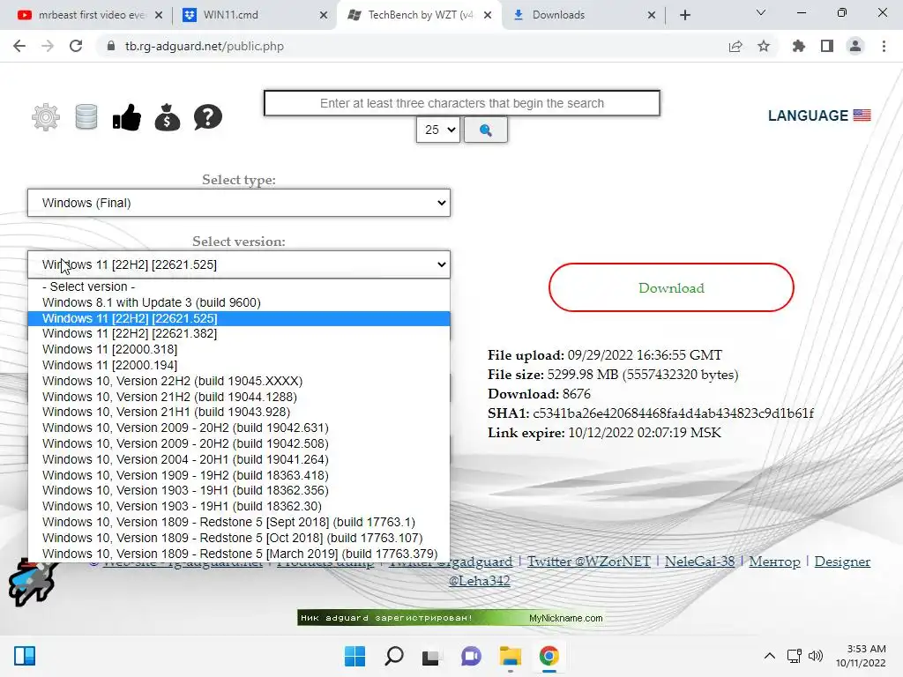Pick Windows 10 1903 build 18362.30

coord(239,506)
